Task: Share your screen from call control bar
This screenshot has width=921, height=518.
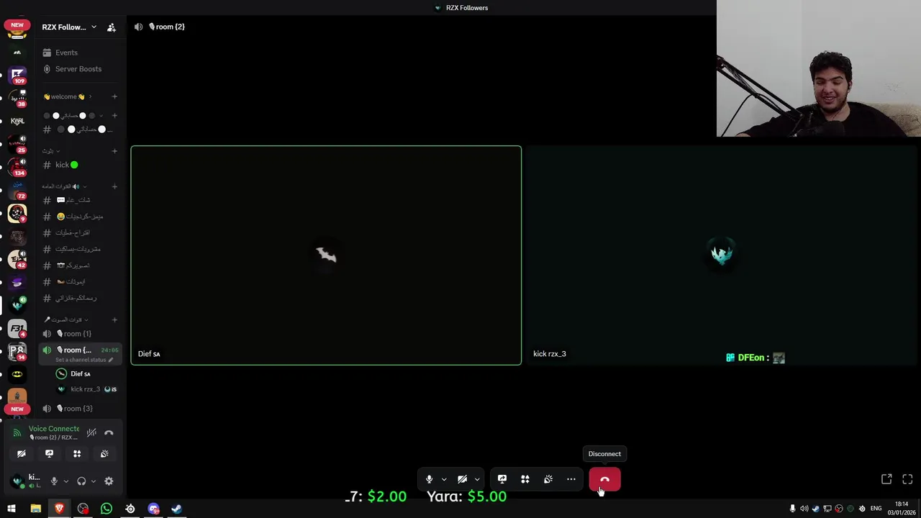Action: (x=502, y=479)
